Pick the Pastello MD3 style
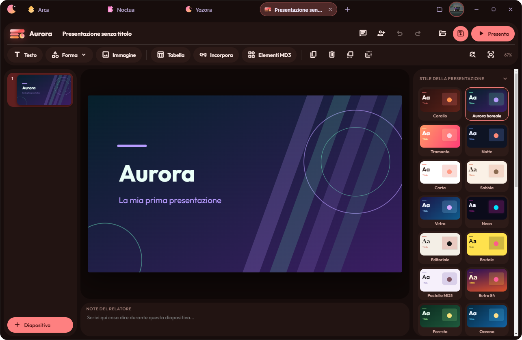 click(x=440, y=284)
